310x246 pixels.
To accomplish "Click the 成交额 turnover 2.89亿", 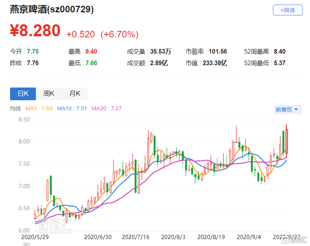I will tap(159, 63).
